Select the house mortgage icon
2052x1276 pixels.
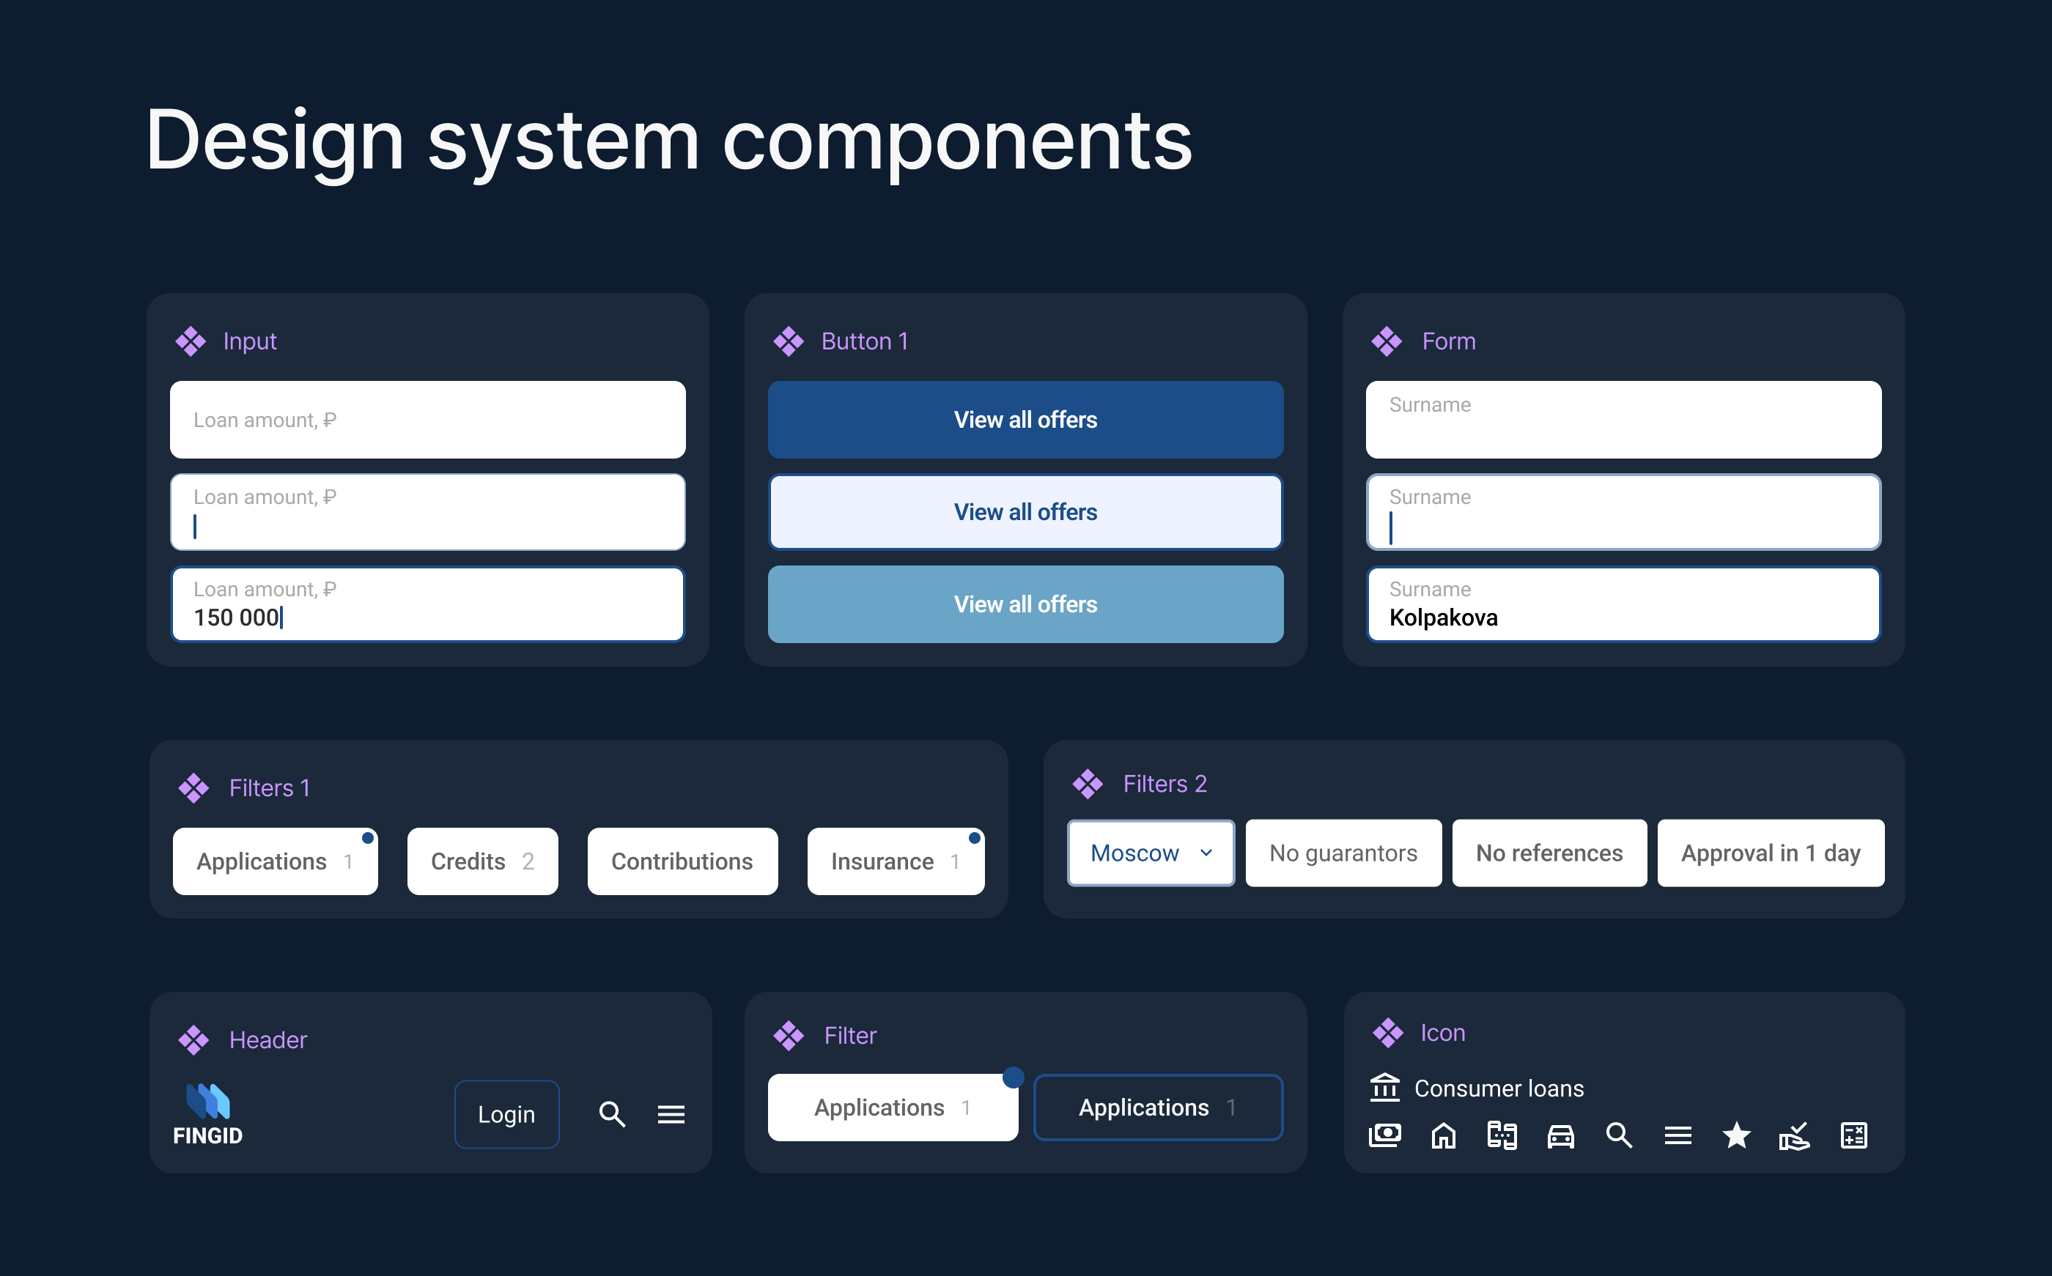1444,1135
